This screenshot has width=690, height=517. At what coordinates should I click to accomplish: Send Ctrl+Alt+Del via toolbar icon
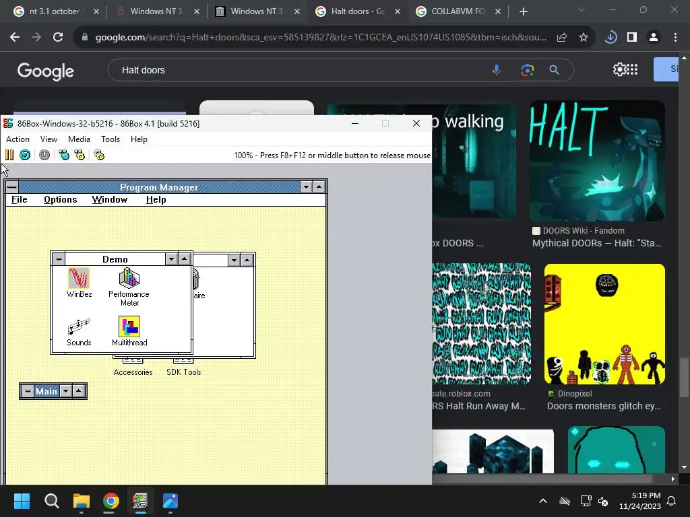[64, 155]
